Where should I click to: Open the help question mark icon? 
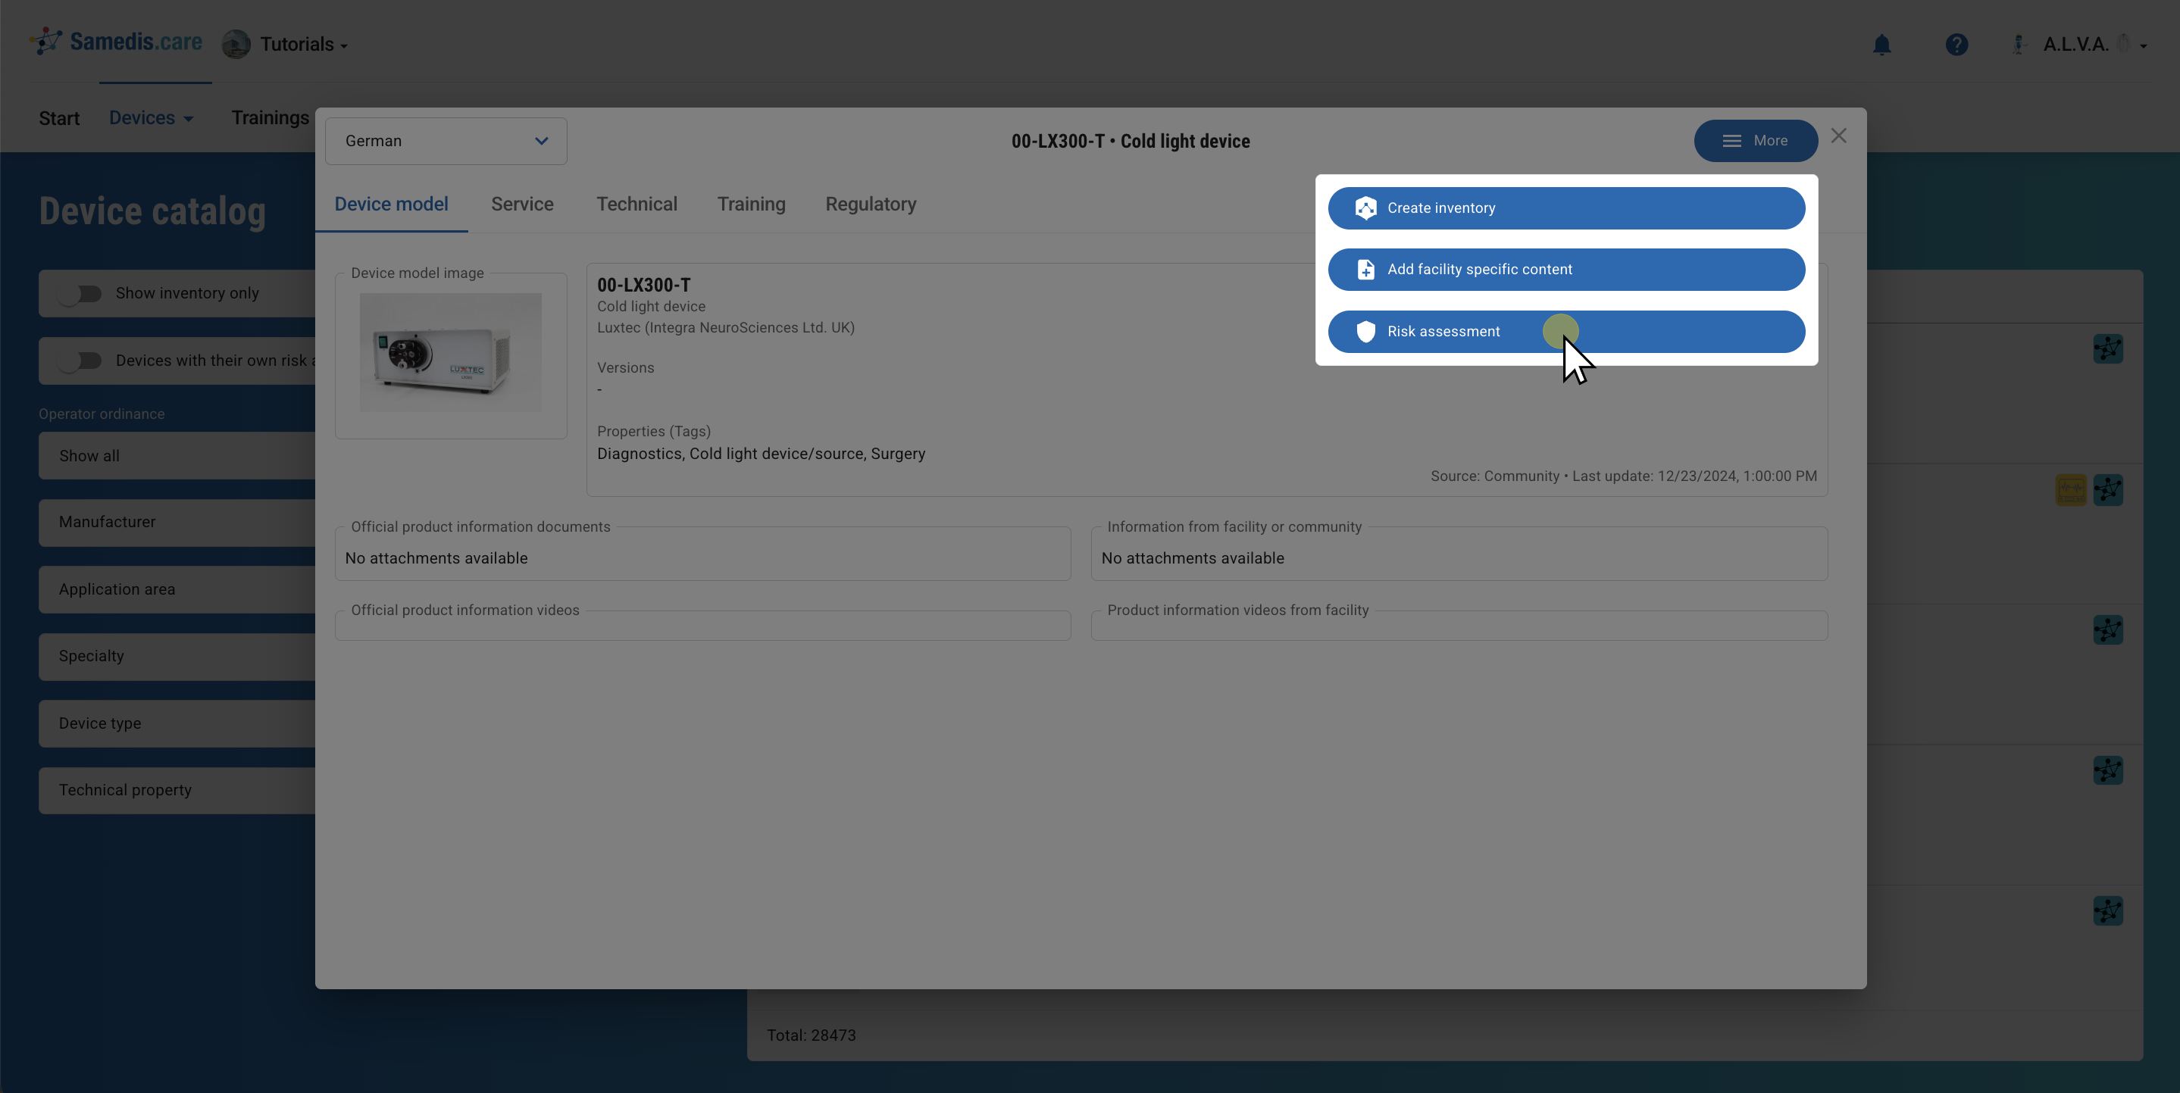pyautogui.click(x=1956, y=44)
